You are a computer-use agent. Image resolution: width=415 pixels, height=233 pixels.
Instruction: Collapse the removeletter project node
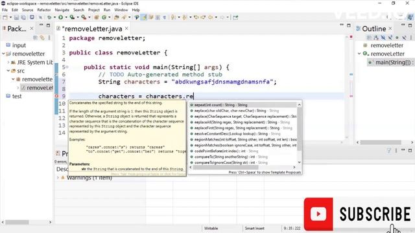click(x=3, y=54)
